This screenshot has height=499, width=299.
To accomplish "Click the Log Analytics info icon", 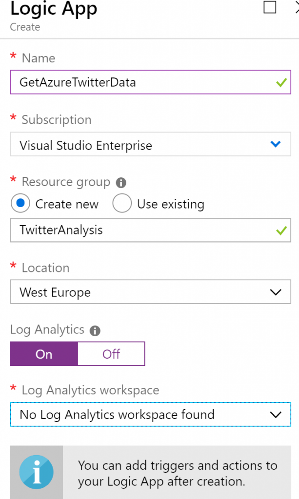I will tap(95, 331).
